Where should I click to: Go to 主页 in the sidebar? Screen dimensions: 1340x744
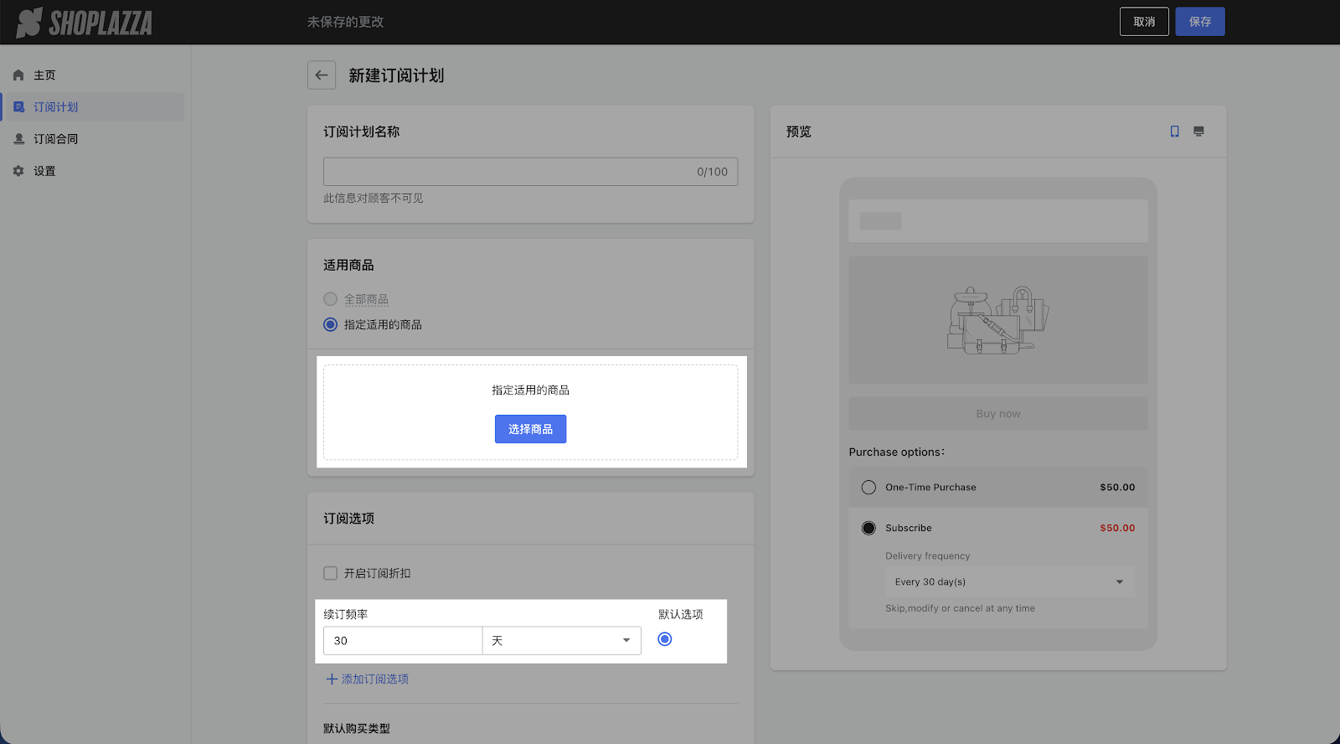click(44, 75)
